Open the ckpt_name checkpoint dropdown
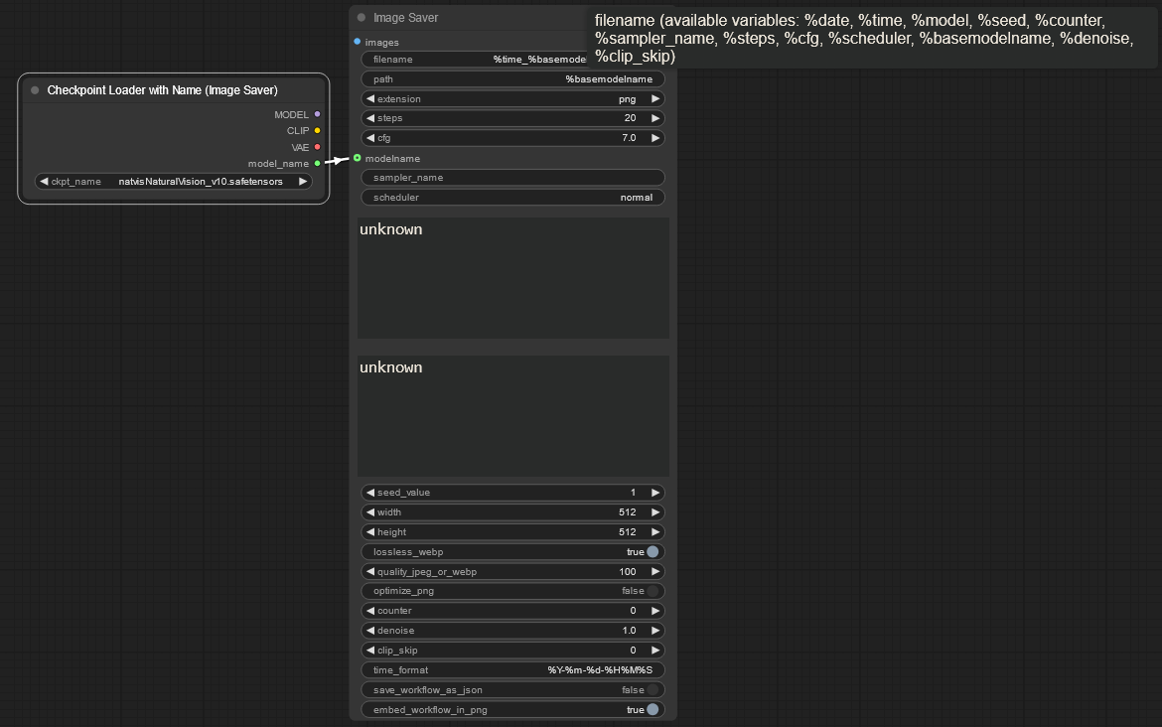Image resolution: width=1162 pixels, height=727 pixels. (x=174, y=182)
